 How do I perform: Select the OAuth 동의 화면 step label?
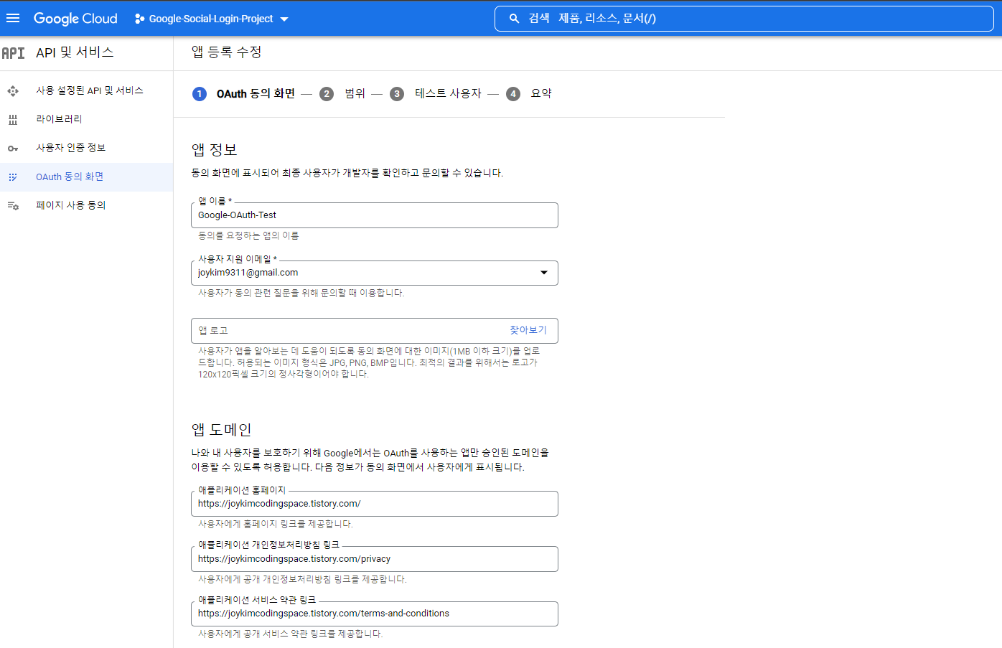pos(256,93)
